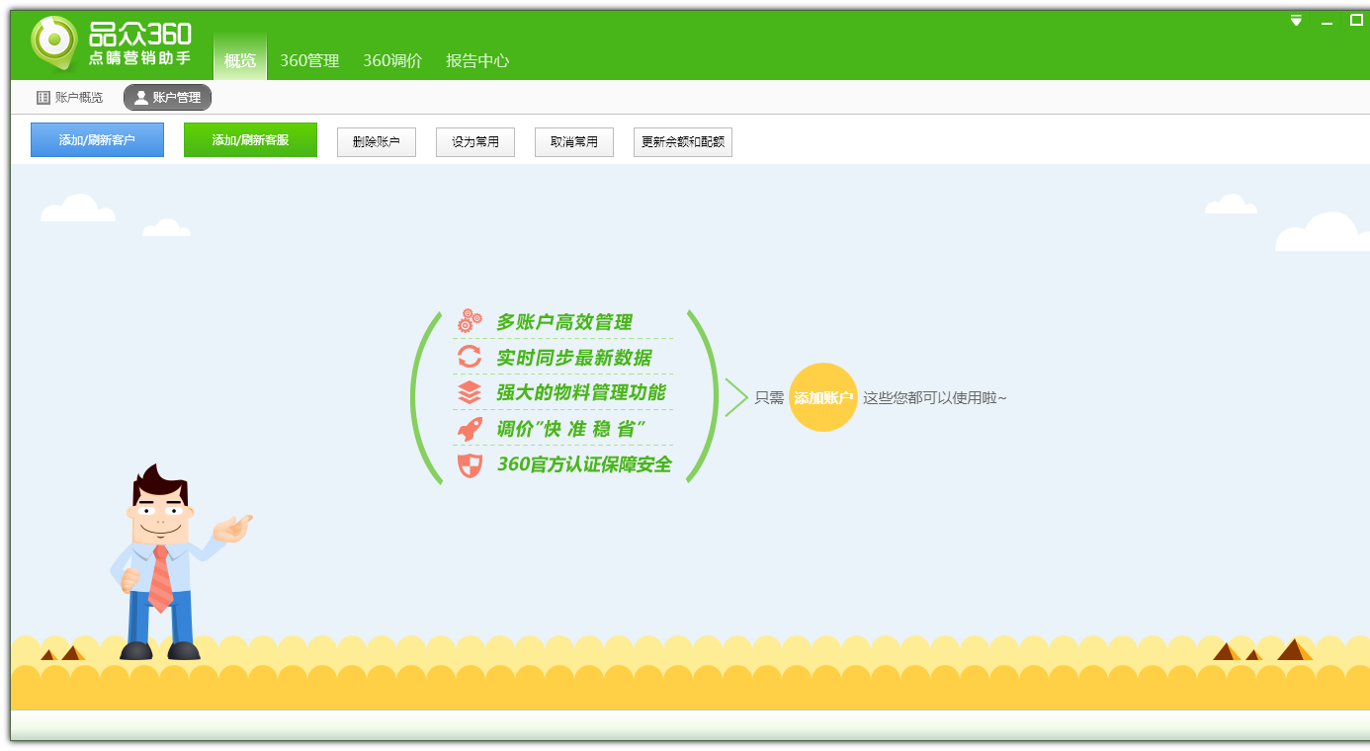Viewport: 1370px width, 751px height.
Task: Click the text 360官方认证保障安全
Action: (584, 464)
